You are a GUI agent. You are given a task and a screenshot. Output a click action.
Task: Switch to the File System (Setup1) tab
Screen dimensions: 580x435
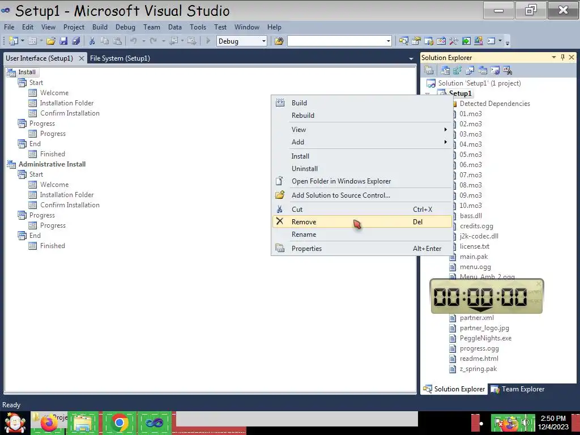[x=120, y=58]
